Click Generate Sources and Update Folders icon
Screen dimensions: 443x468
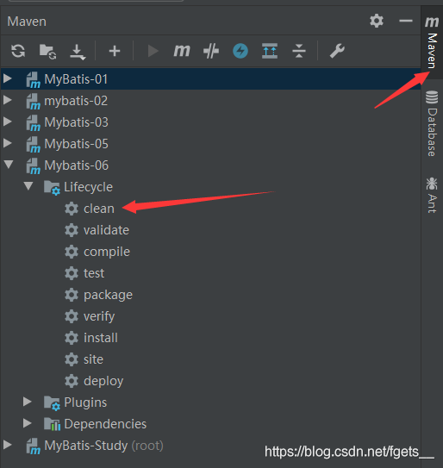(x=47, y=52)
